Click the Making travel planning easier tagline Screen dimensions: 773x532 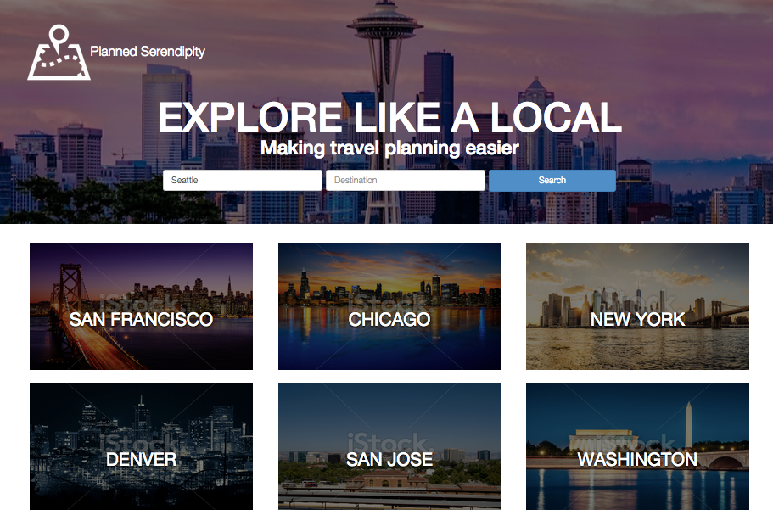point(389,148)
